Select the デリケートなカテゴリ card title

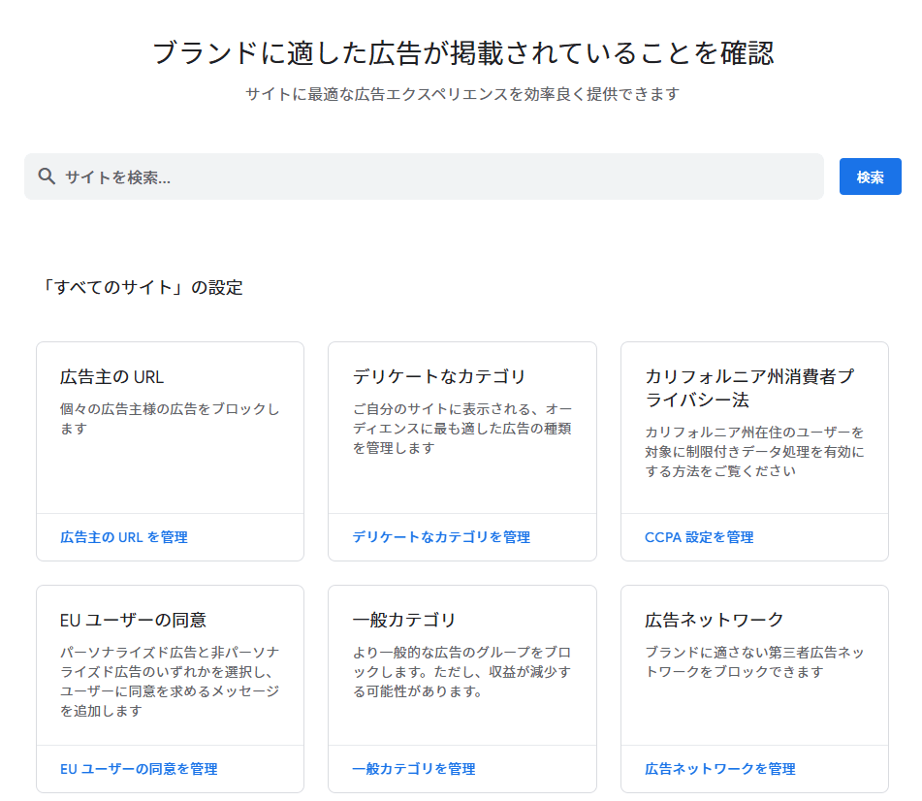click(438, 377)
